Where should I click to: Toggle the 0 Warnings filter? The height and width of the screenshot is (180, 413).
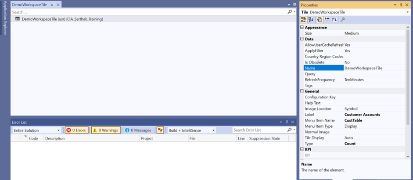tap(106, 130)
